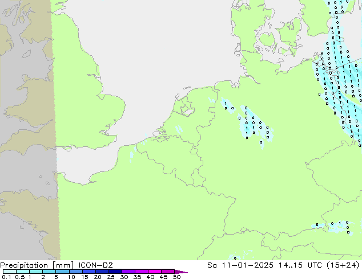Click the "ICON-D2" model label
Screen dimensions: 362x279
95,265
